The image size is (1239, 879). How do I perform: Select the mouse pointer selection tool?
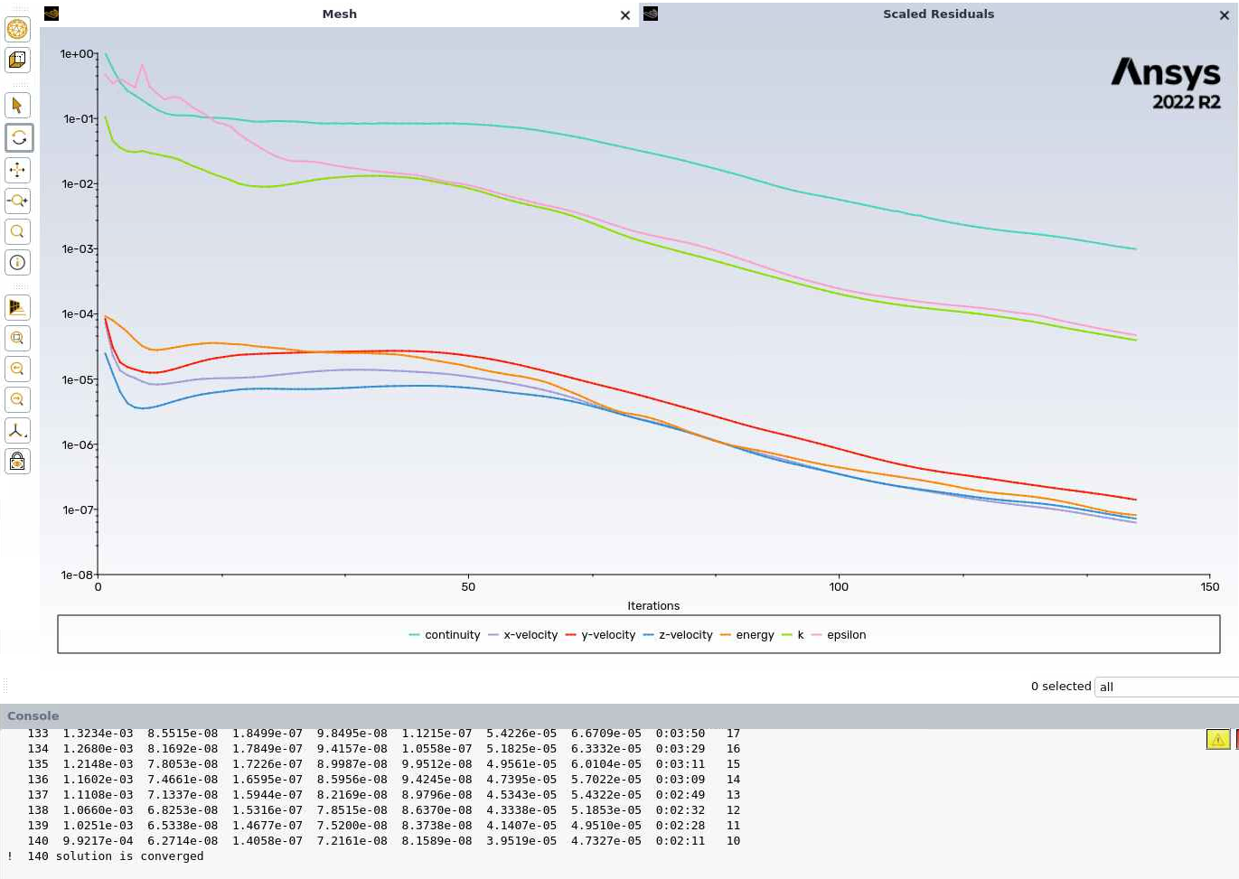[x=17, y=106]
